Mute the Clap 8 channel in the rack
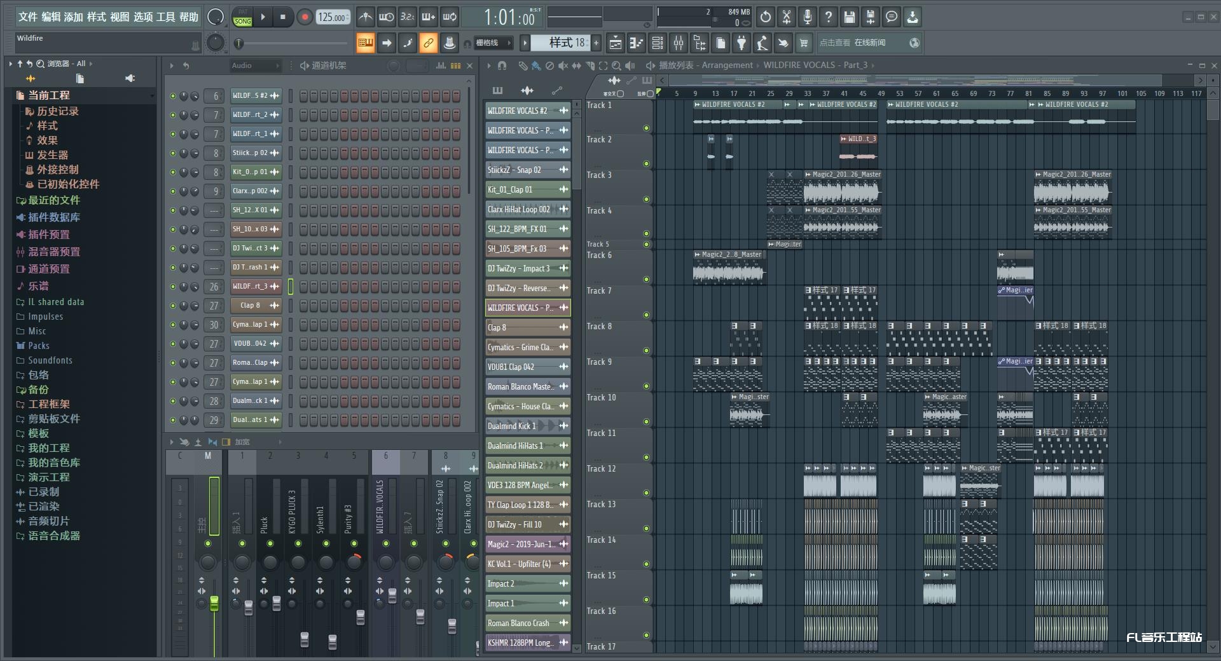Image resolution: width=1221 pixels, height=661 pixels. [173, 306]
